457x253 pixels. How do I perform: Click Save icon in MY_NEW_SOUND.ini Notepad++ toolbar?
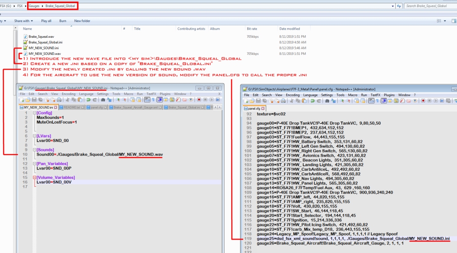pos(34,100)
